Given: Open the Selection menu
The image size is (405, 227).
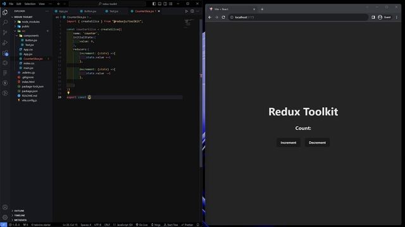Looking at the screenshot, I should (30, 4).
